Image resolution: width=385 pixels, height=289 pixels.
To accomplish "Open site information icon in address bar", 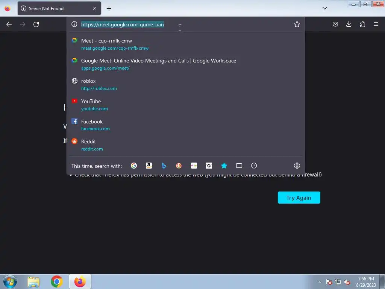I will pyautogui.click(x=74, y=24).
